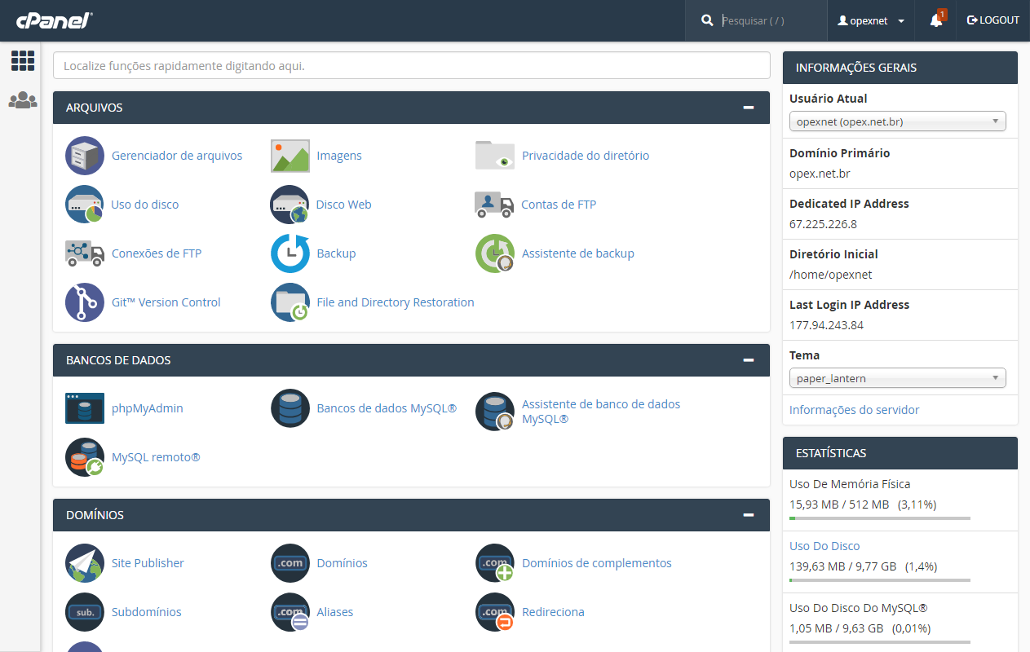The width and height of the screenshot is (1030, 652).
Task: Click the Contas de FTP truck icon
Action: pos(494,205)
